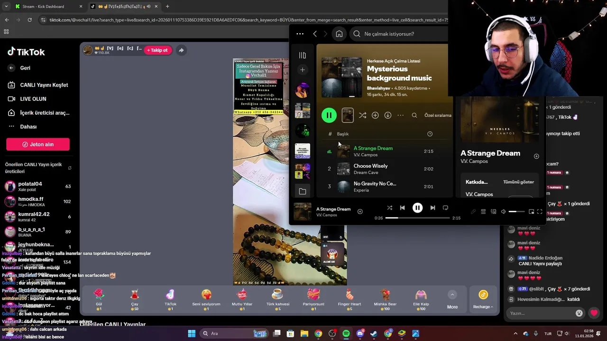
Task: Open the Spotify mini player
Action: tap(531, 212)
